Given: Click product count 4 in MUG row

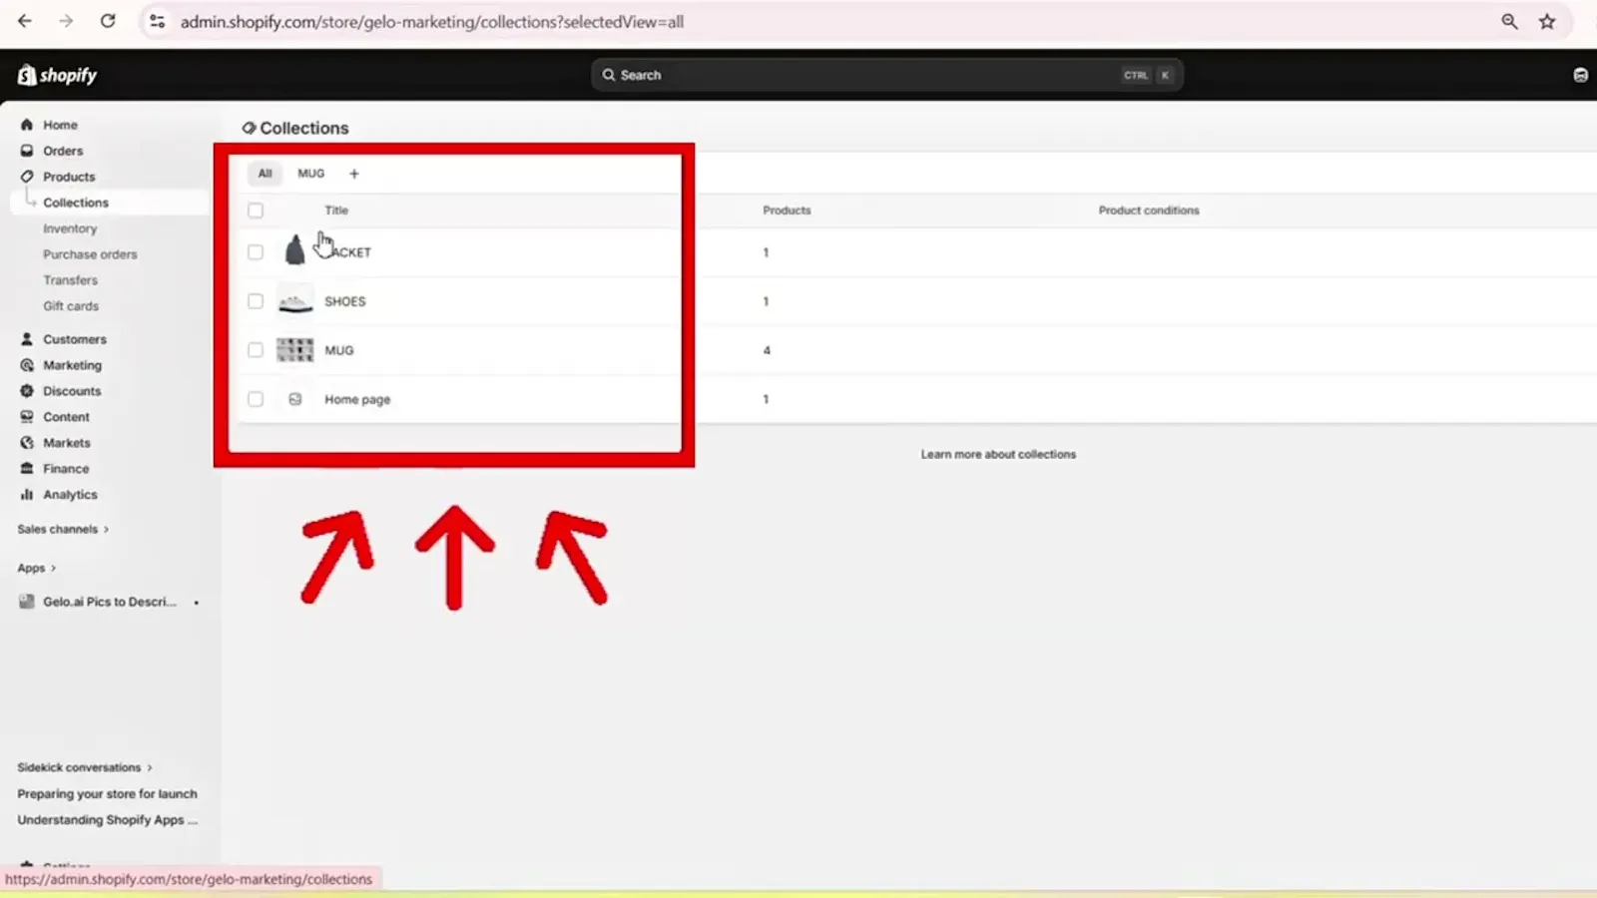Looking at the screenshot, I should pos(767,350).
